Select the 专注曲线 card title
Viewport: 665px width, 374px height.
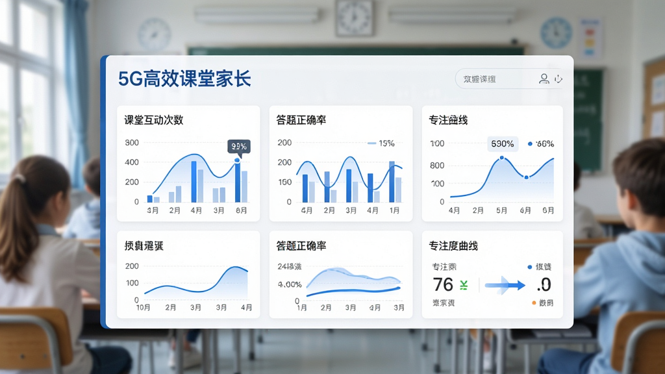[x=448, y=120]
